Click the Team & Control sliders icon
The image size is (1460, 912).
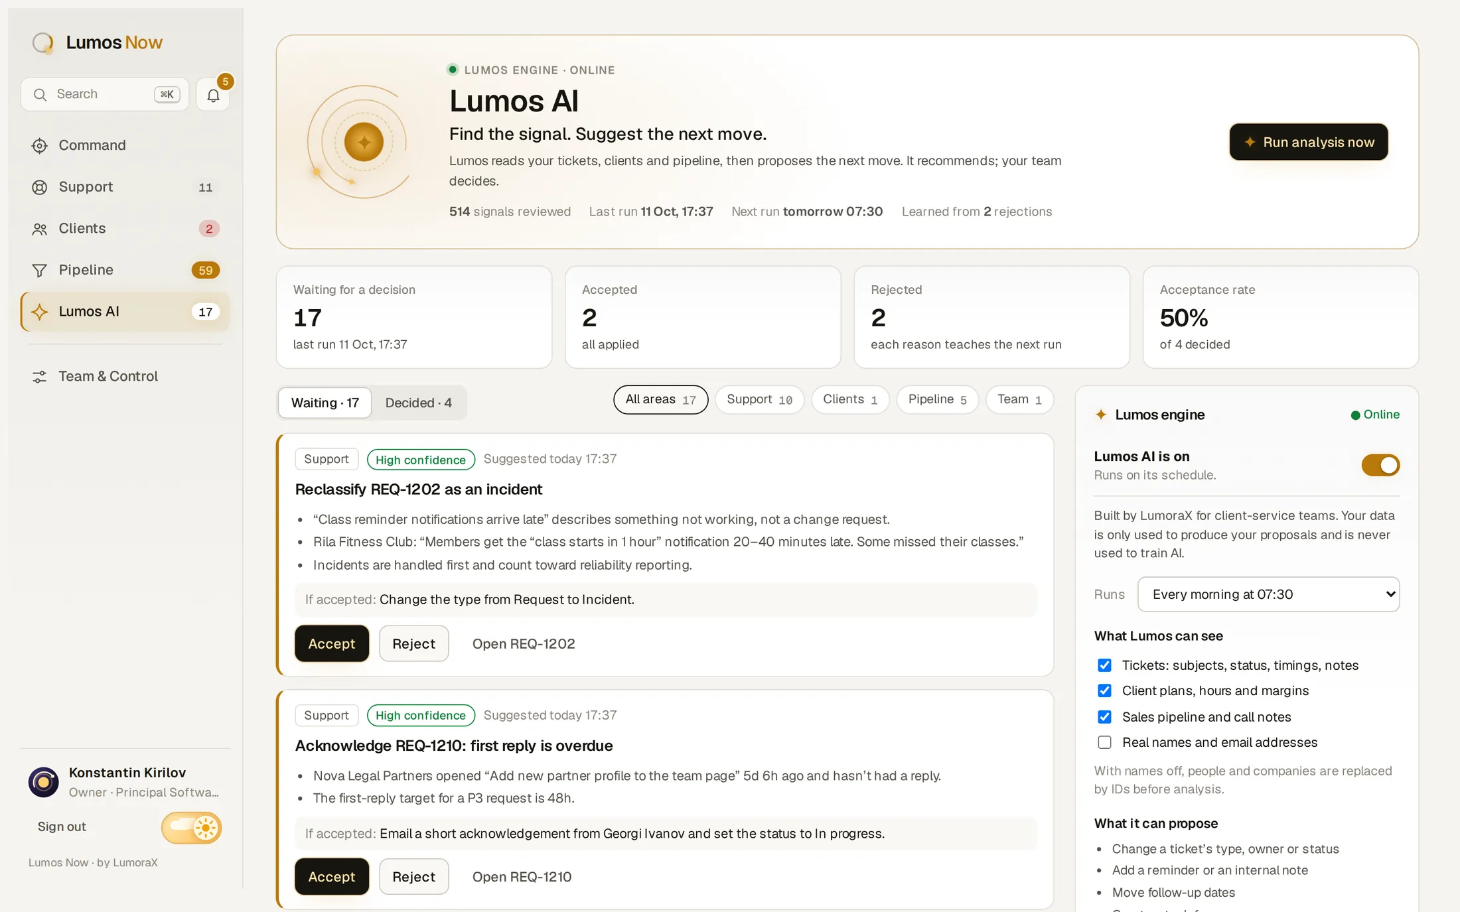40,377
